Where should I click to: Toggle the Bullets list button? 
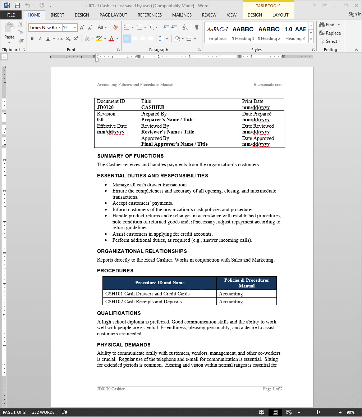click(127, 27)
